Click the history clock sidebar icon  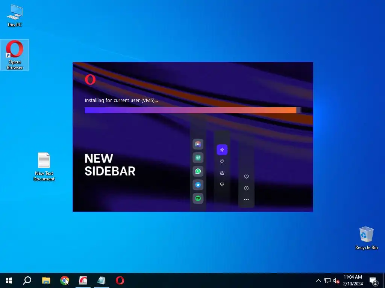pyautogui.click(x=246, y=188)
